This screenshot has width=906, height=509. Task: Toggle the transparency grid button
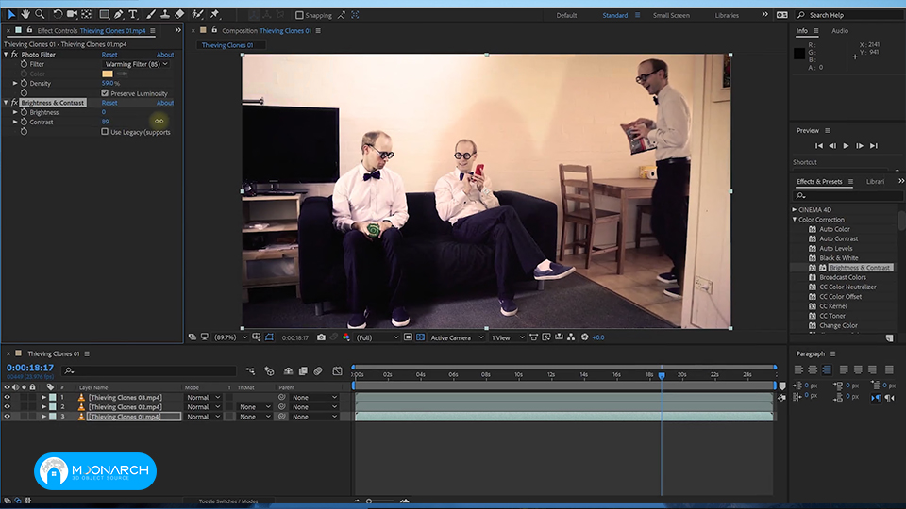click(421, 337)
